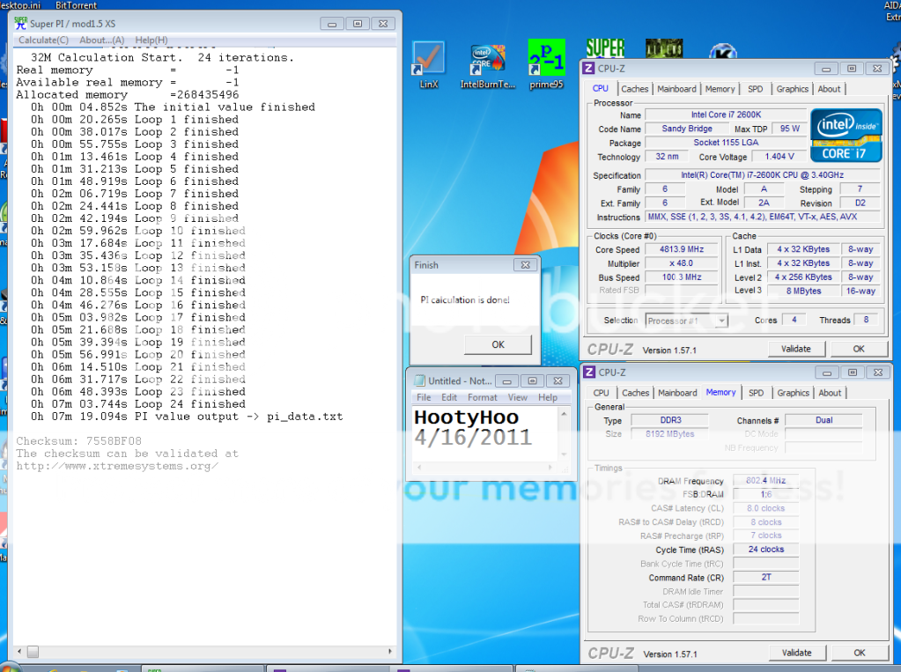
Task: Open the LinX desktop shortcut
Action: pos(429,64)
